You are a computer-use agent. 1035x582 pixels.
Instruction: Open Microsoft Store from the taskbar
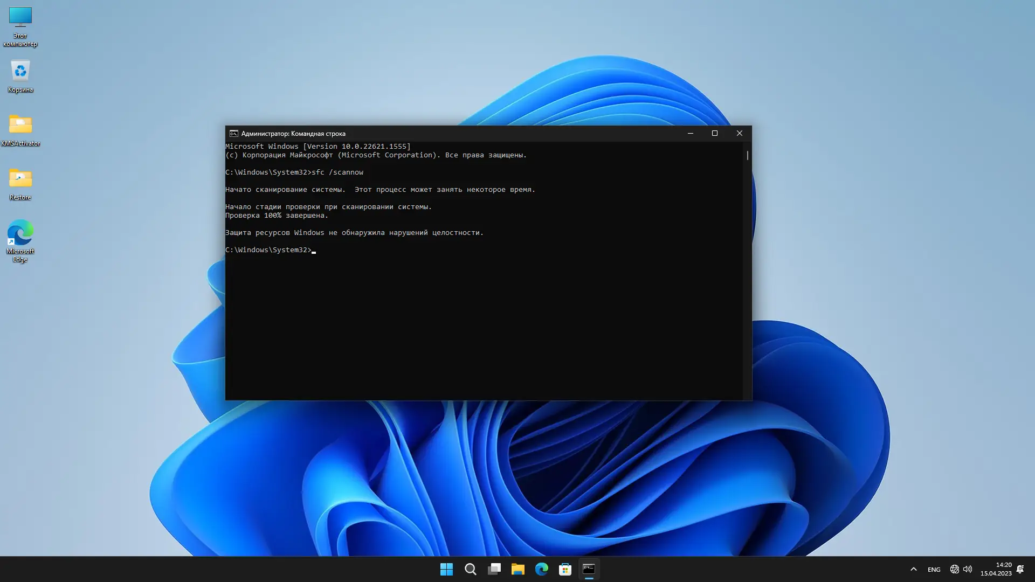point(565,569)
